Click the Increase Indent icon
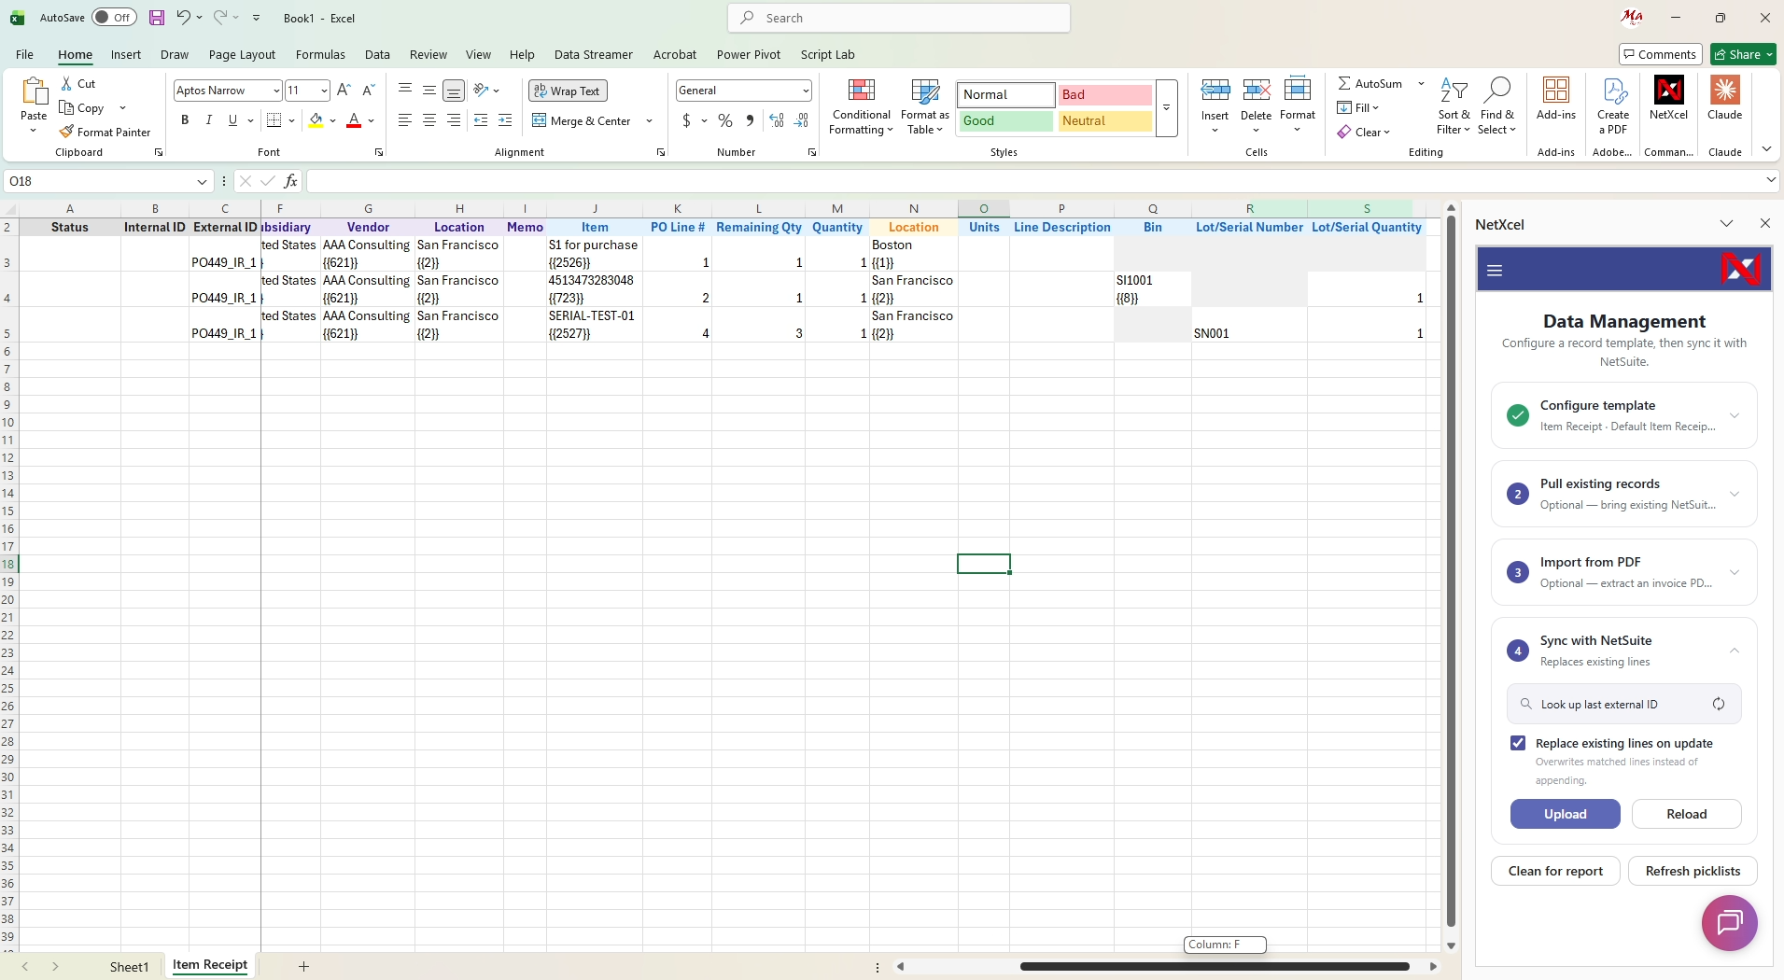Image resolution: width=1784 pixels, height=980 pixels. coord(505,120)
